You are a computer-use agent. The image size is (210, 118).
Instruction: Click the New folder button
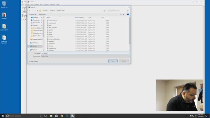point(42,14)
